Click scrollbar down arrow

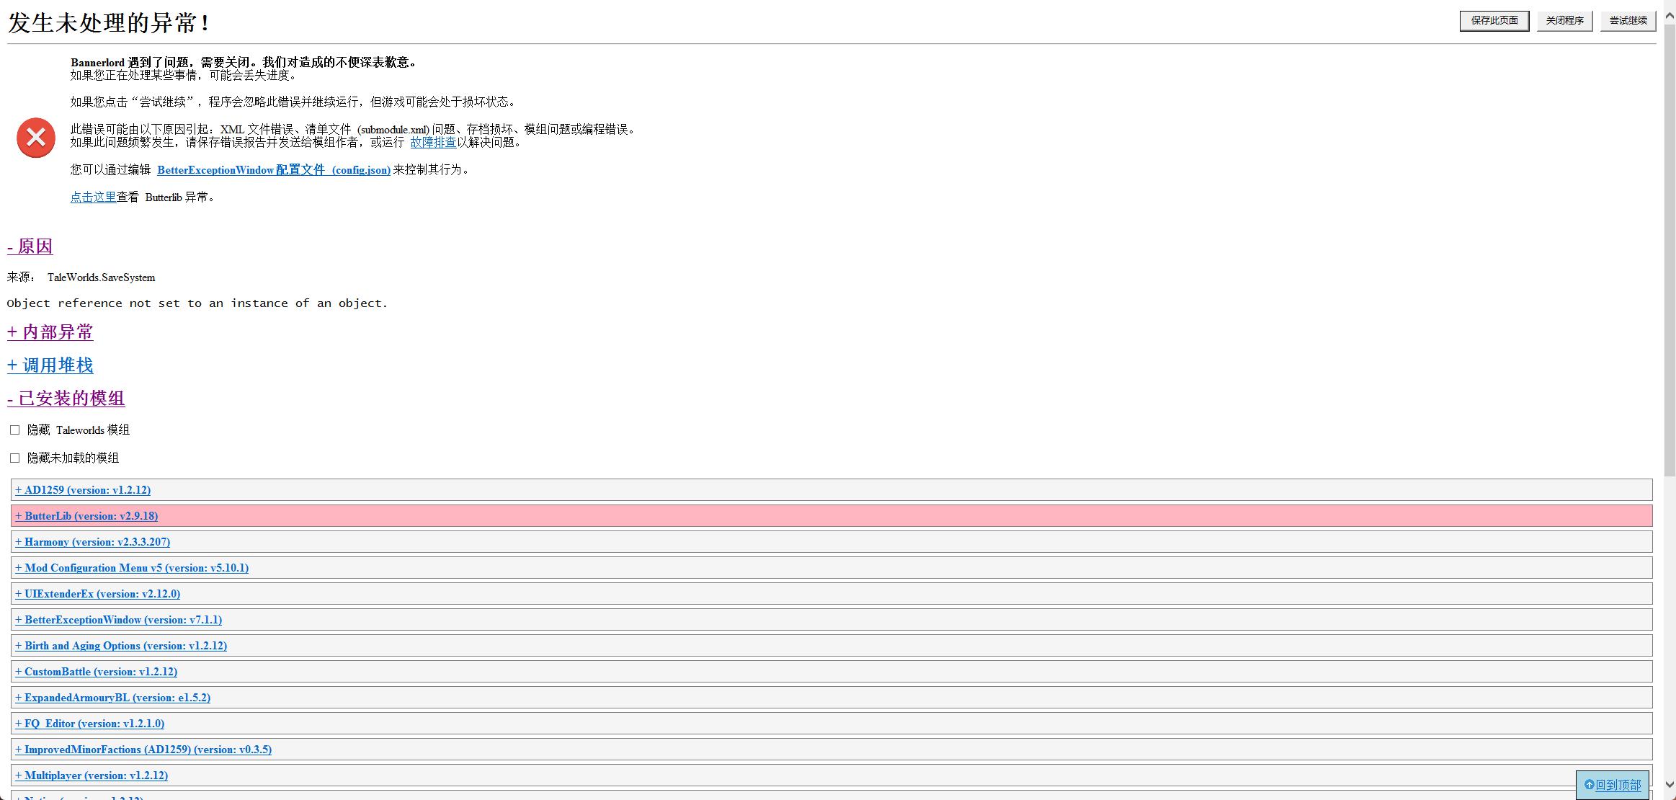(x=1670, y=784)
